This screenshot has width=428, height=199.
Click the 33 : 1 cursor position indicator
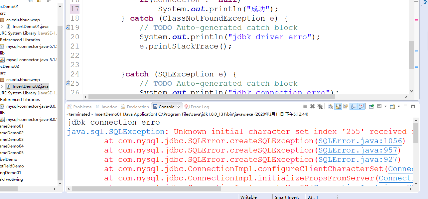click(313, 197)
